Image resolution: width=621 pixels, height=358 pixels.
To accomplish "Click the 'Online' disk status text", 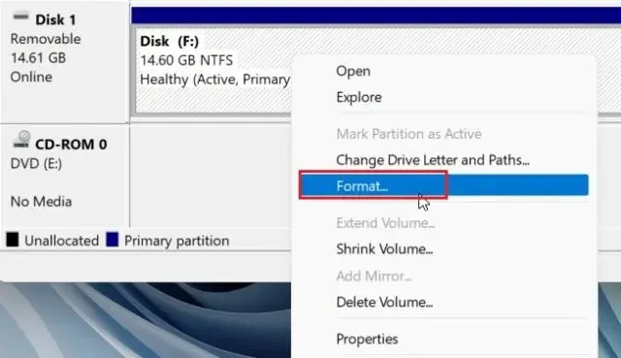I will tap(31, 77).
